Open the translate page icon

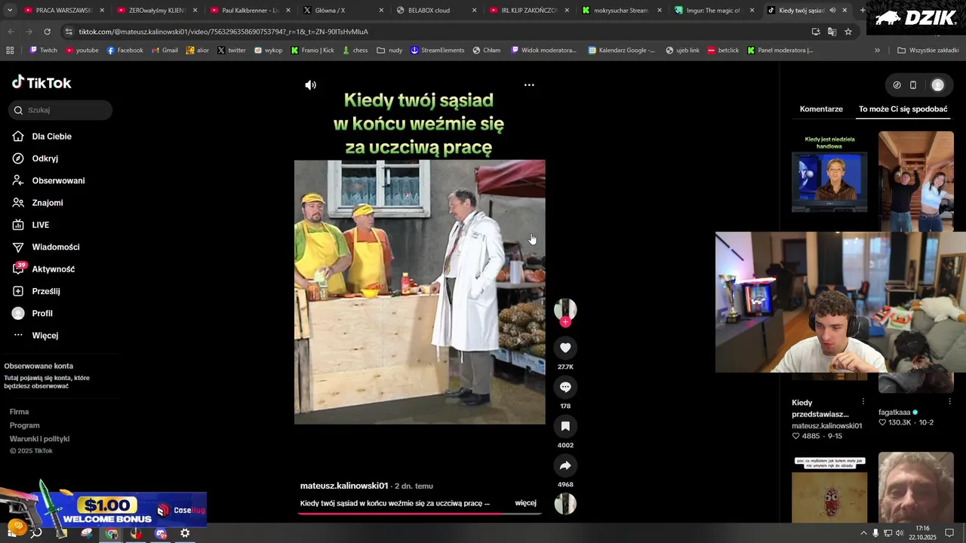click(832, 32)
